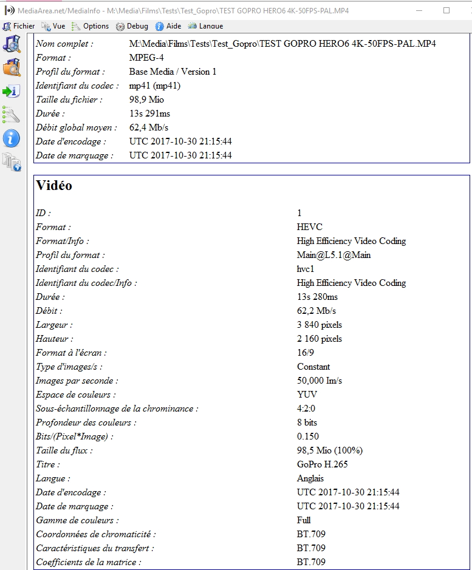Viewport: 472px width, 570px height.
Task: Click the open folder icon in sidebar
Action: [12, 67]
